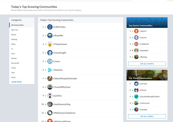The width and height of the screenshot is (173, 122).
Task: Open the r/reactiongifs avatar icon
Action: point(50,53)
